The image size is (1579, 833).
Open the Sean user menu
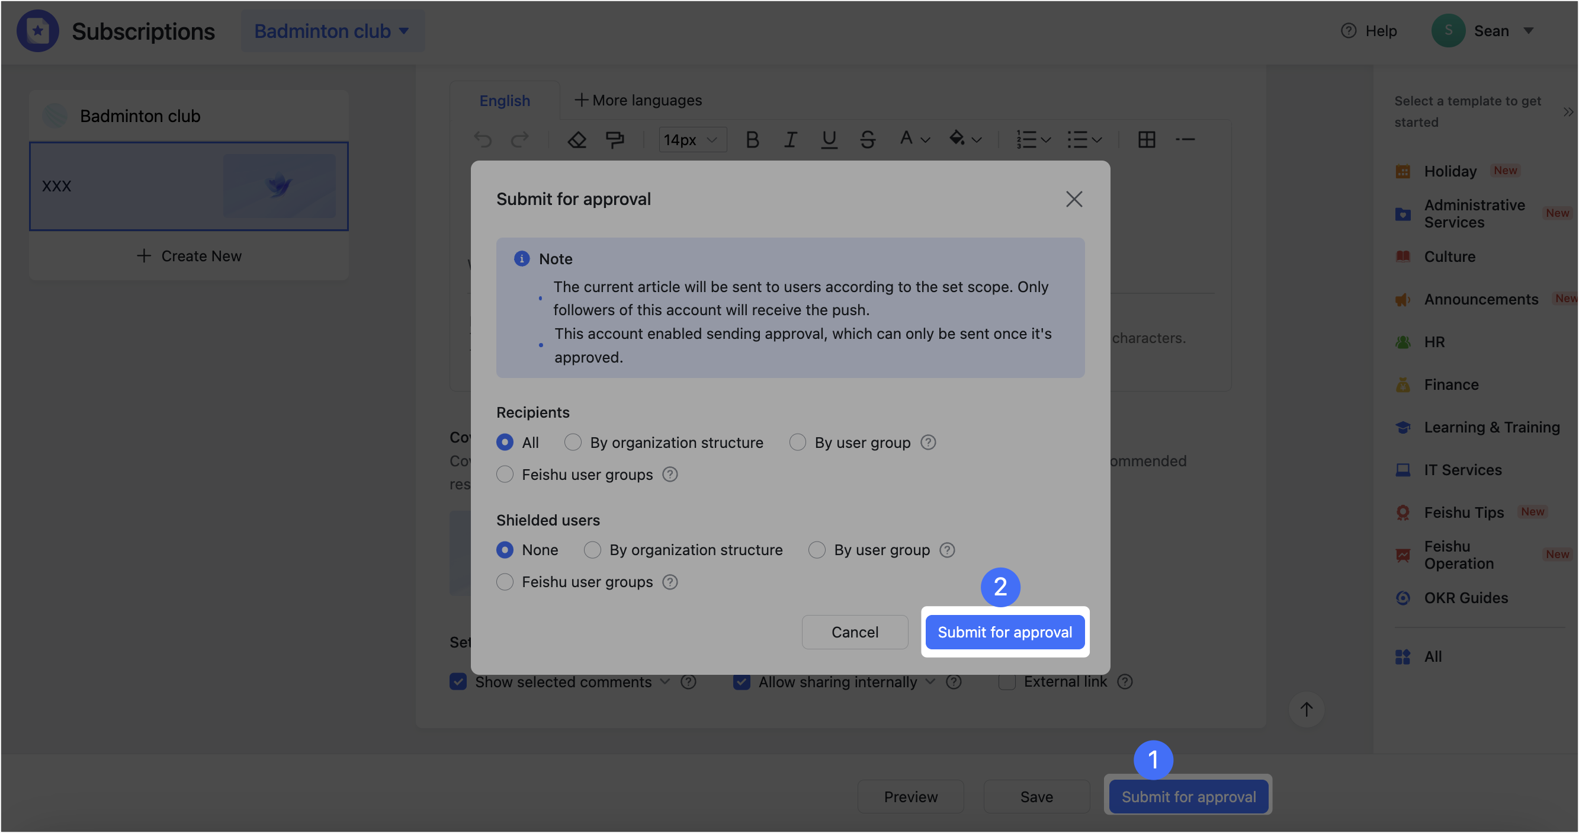pyautogui.click(x=1483, y=31)
